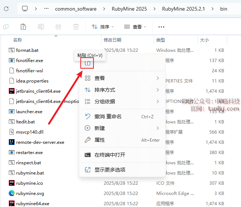
Task: Click the remote-dev-server.exe IJ icon
Action: 12,142
